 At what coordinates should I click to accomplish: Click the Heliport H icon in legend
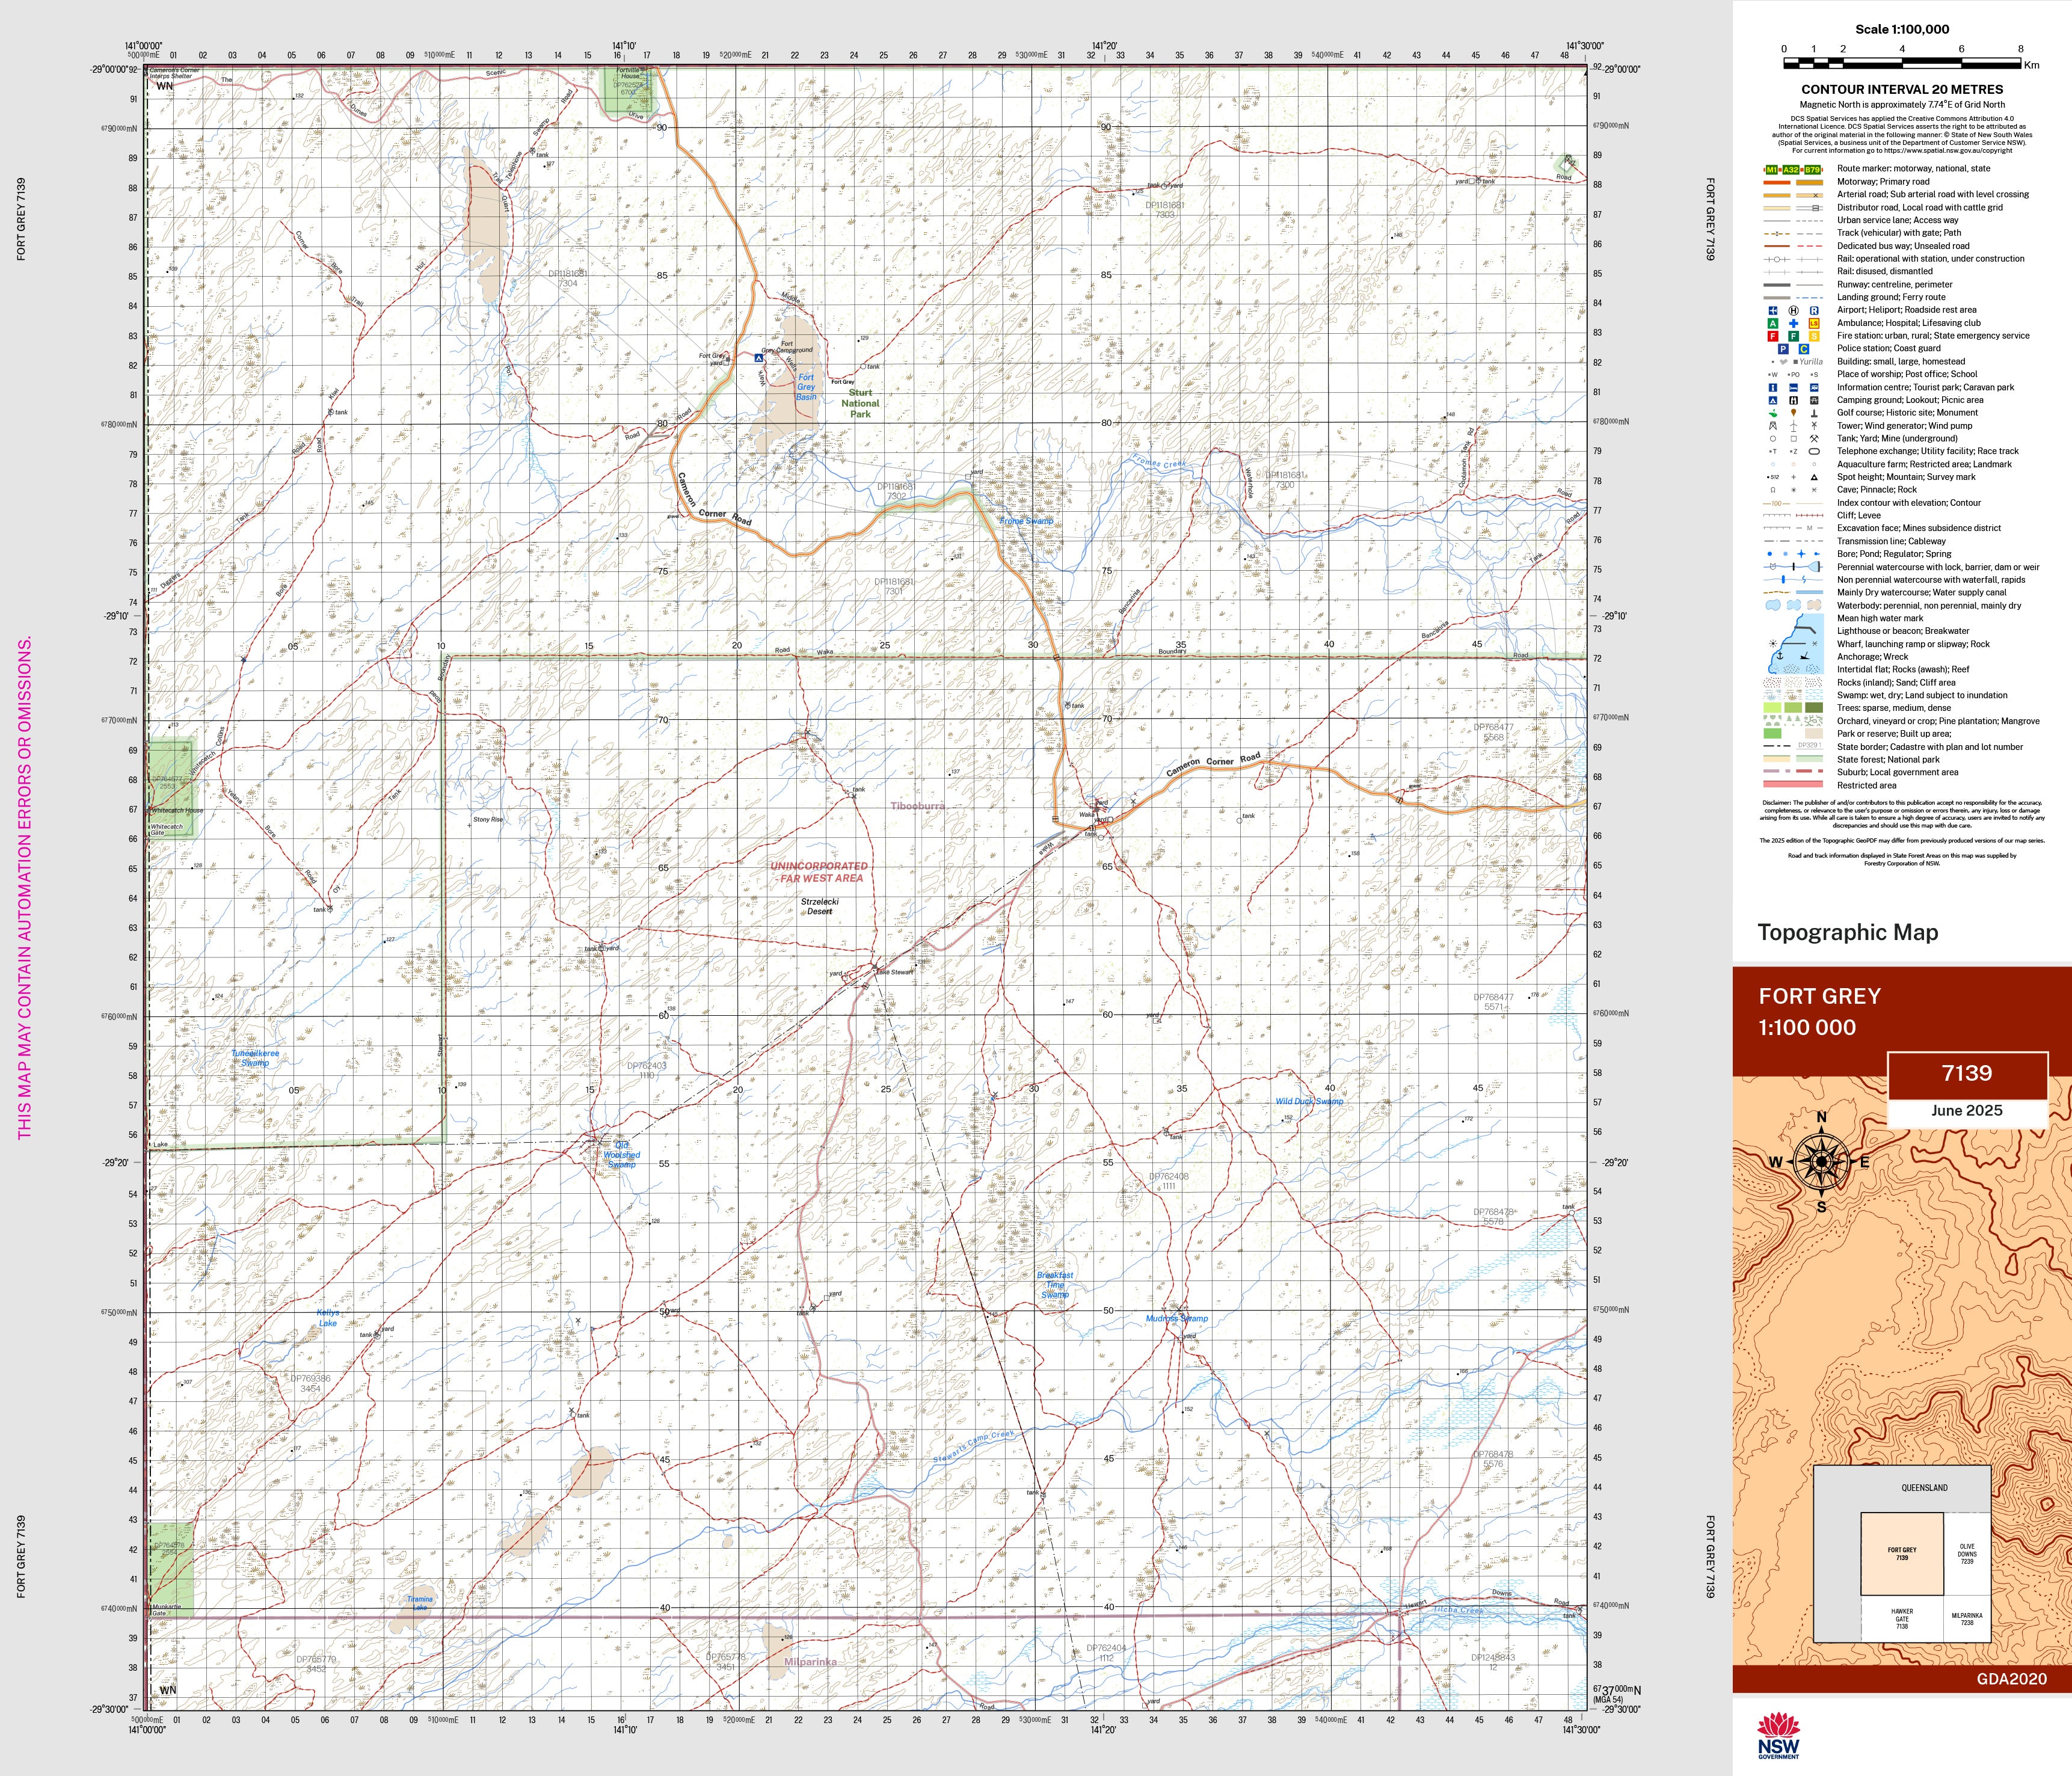point(1793,310)
